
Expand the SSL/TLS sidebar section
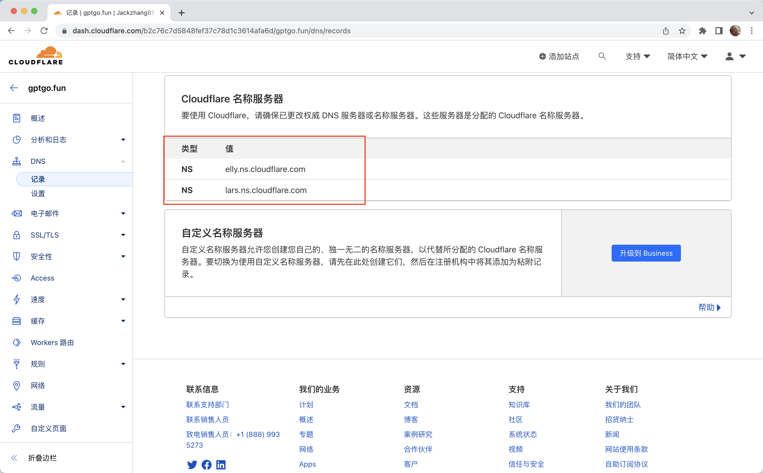pos(123,235)
